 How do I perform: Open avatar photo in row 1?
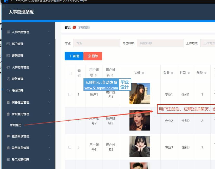pyautogui.click(x=140, y=94)
